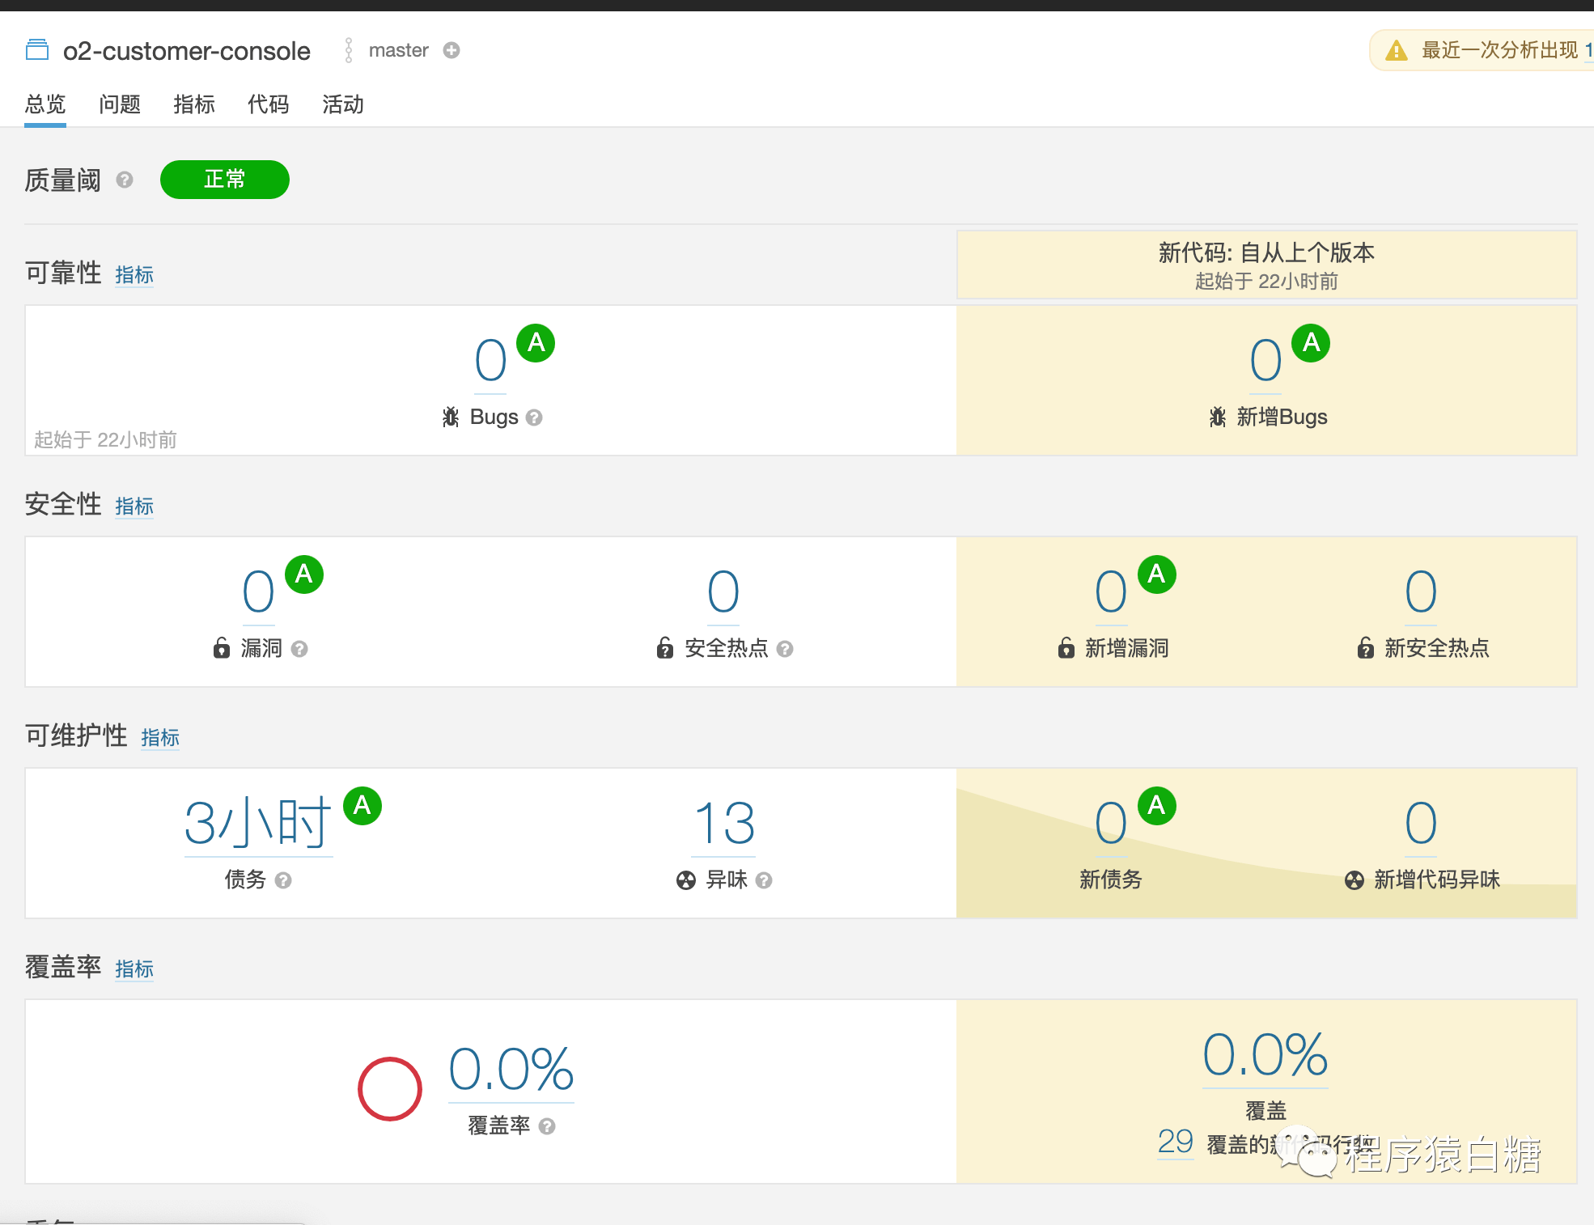
Task: Click the warning triangle in analysis notice
Action: 1397,51
